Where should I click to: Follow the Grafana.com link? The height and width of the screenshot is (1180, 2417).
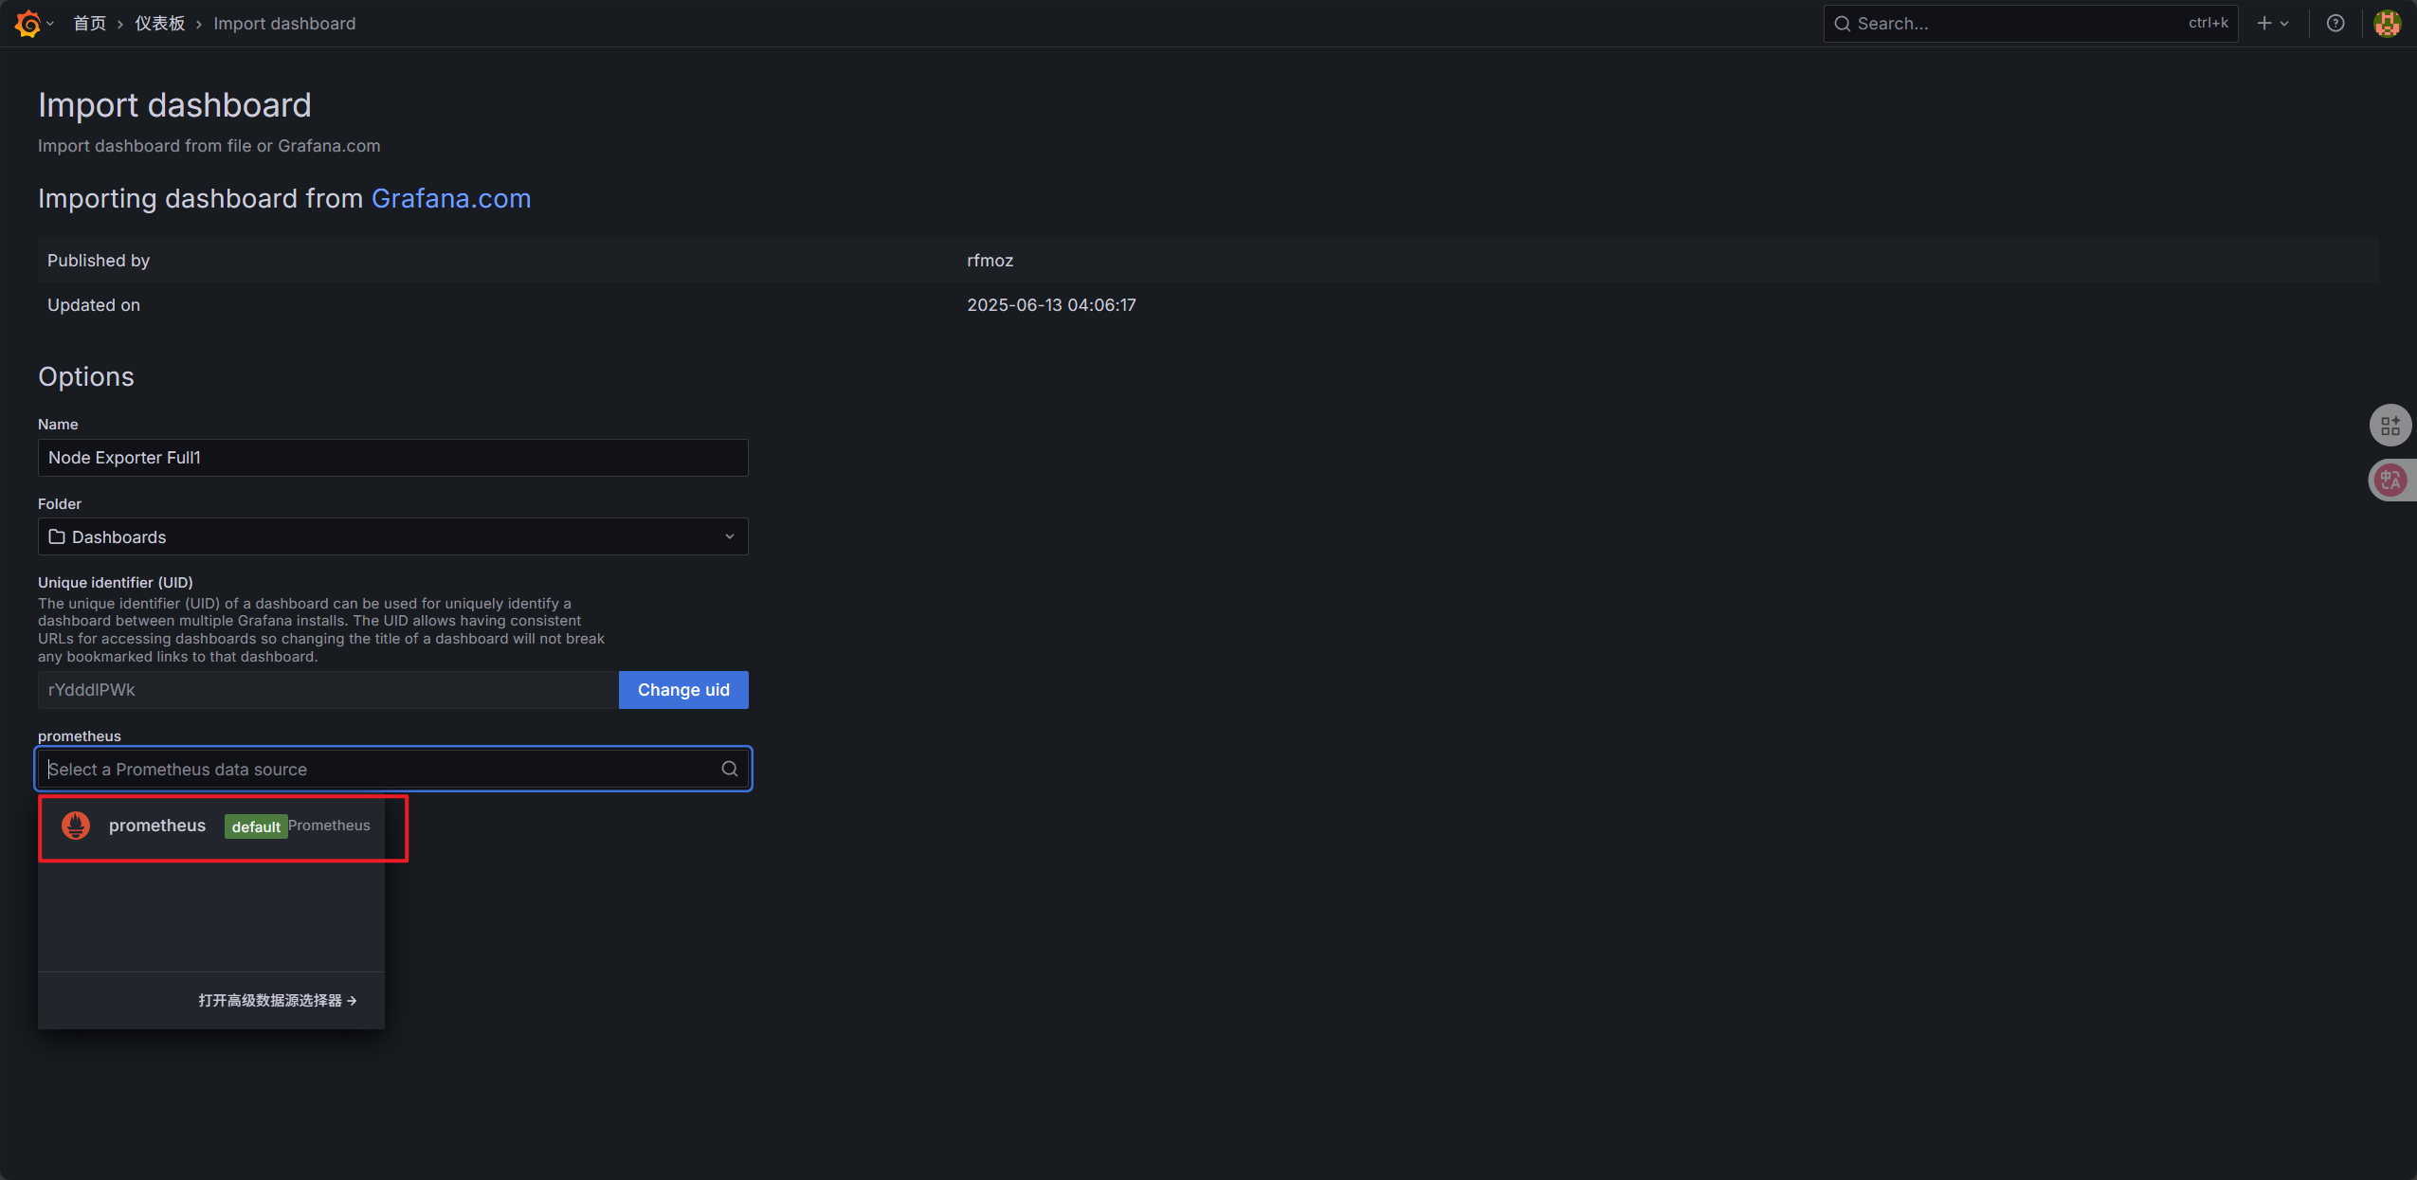[451, 198]
